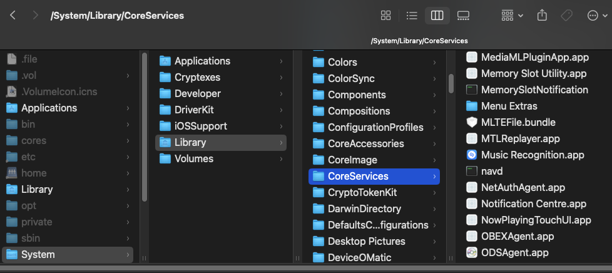
Task: Select Music Recognition.app file
Action: tap(532, 155)
